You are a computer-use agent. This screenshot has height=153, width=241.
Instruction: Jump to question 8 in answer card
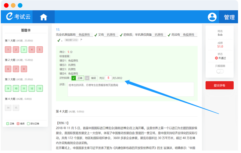click(x=24, y=69)
